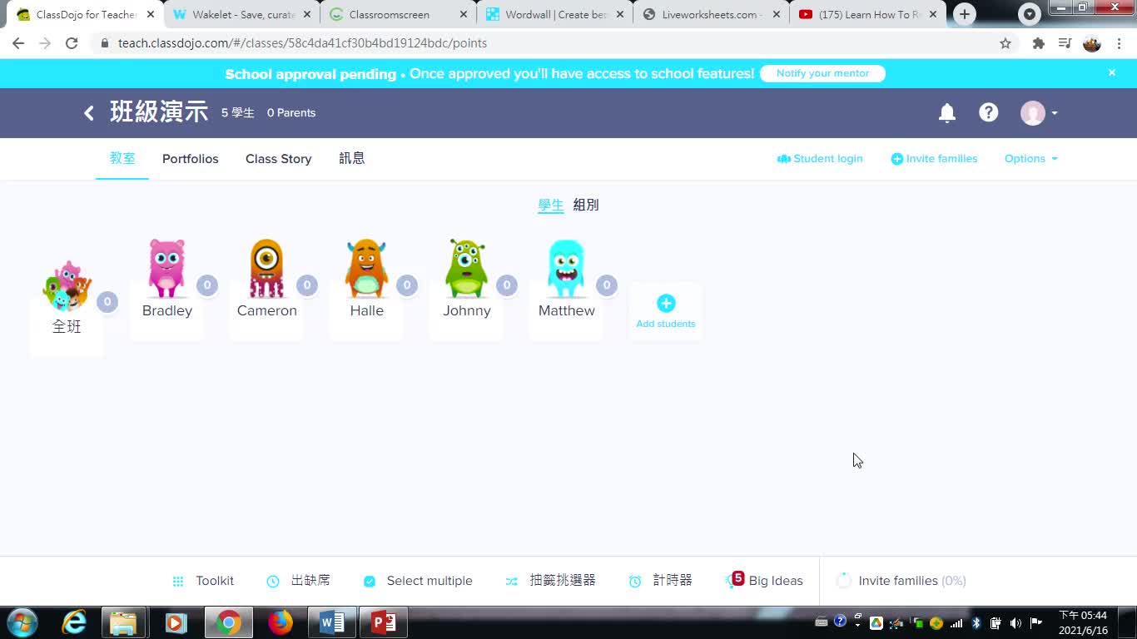The image size is (1137, 639).
Task: Open Bradley's pink monster avatar
Action: (166, 268)
